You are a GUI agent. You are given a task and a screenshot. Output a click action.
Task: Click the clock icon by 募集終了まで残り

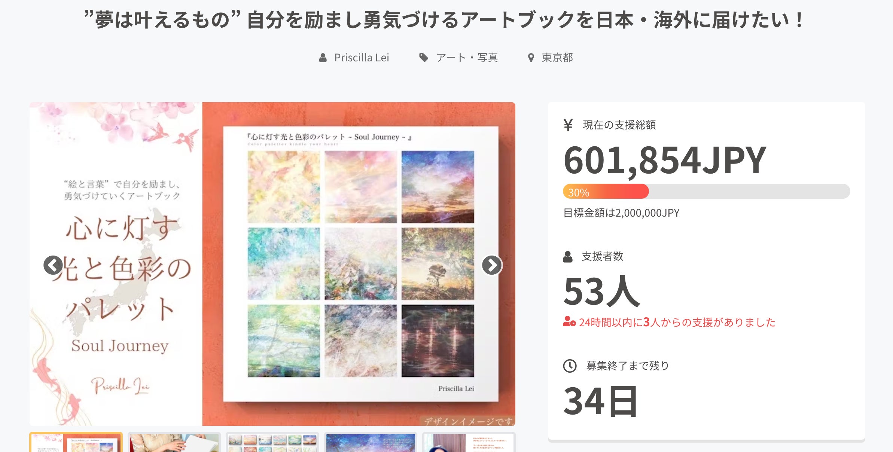click(570, 366)
